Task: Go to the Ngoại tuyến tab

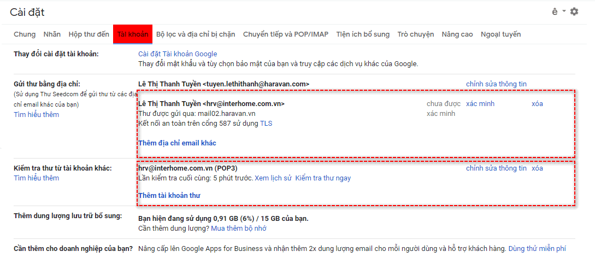Action: [x=500, y=34]
